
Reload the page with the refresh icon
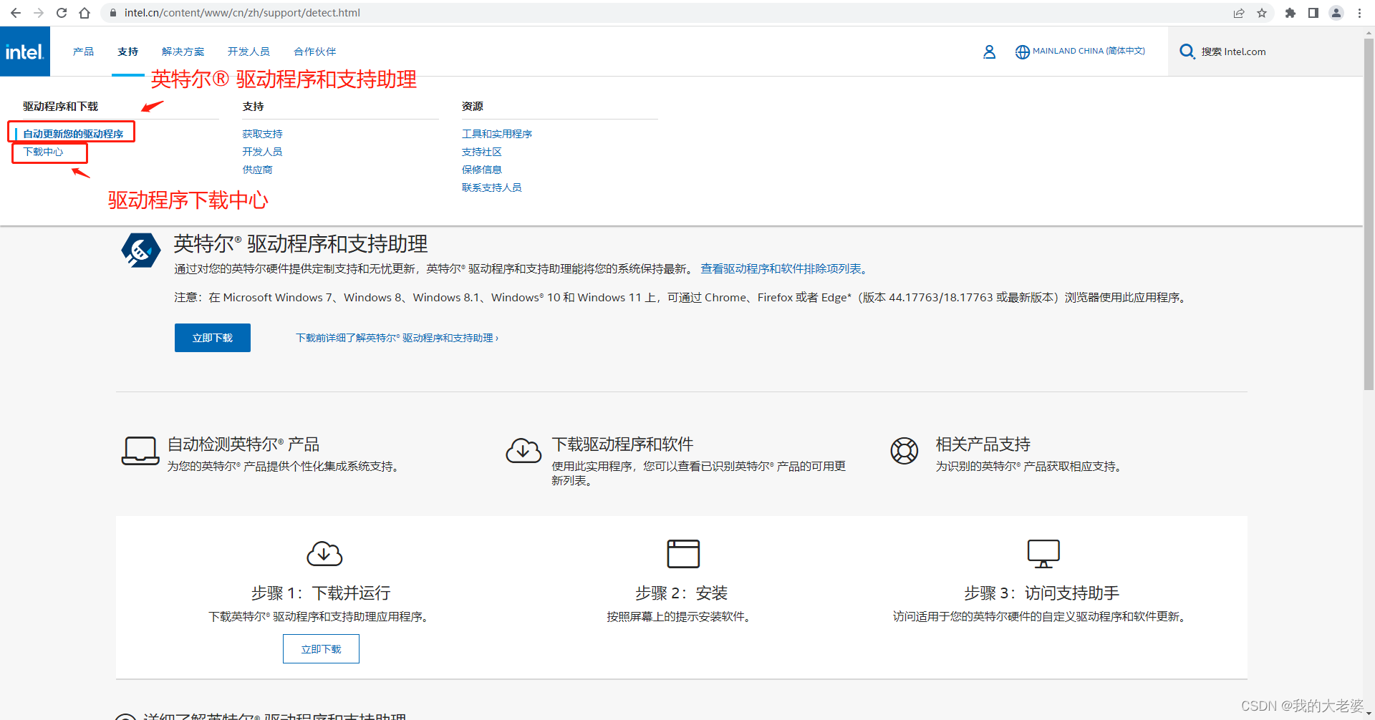pyautogui.click(x=62, y=13)
